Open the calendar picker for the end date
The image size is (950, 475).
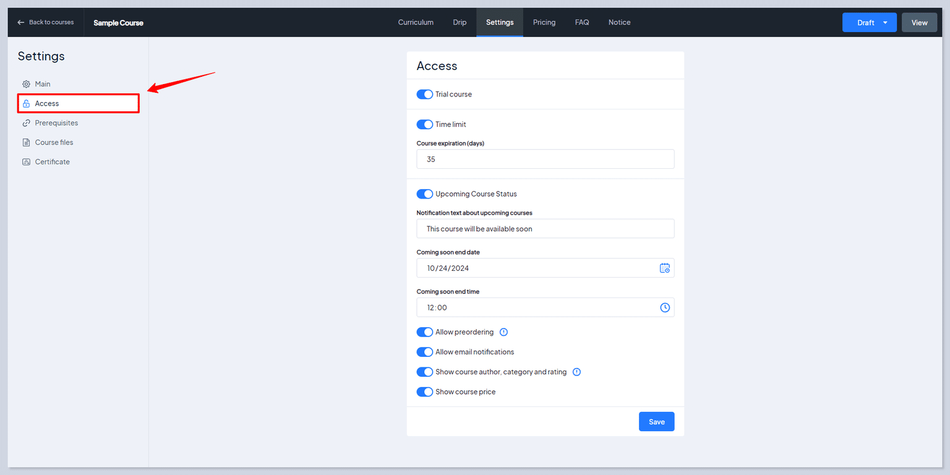(x=665, y=268)
